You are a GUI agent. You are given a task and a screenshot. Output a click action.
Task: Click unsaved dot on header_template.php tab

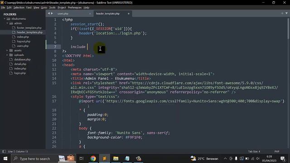(129, 14)
